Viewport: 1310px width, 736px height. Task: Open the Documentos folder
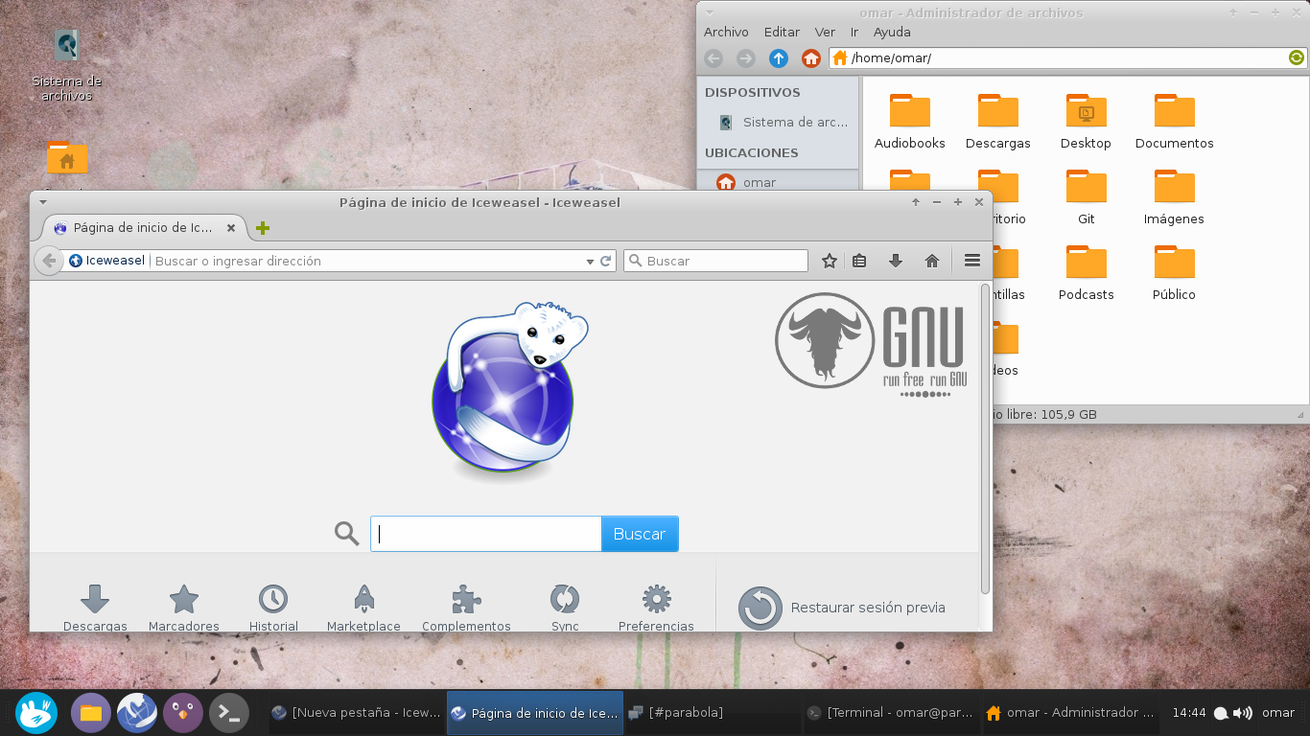coord(1175,122)
